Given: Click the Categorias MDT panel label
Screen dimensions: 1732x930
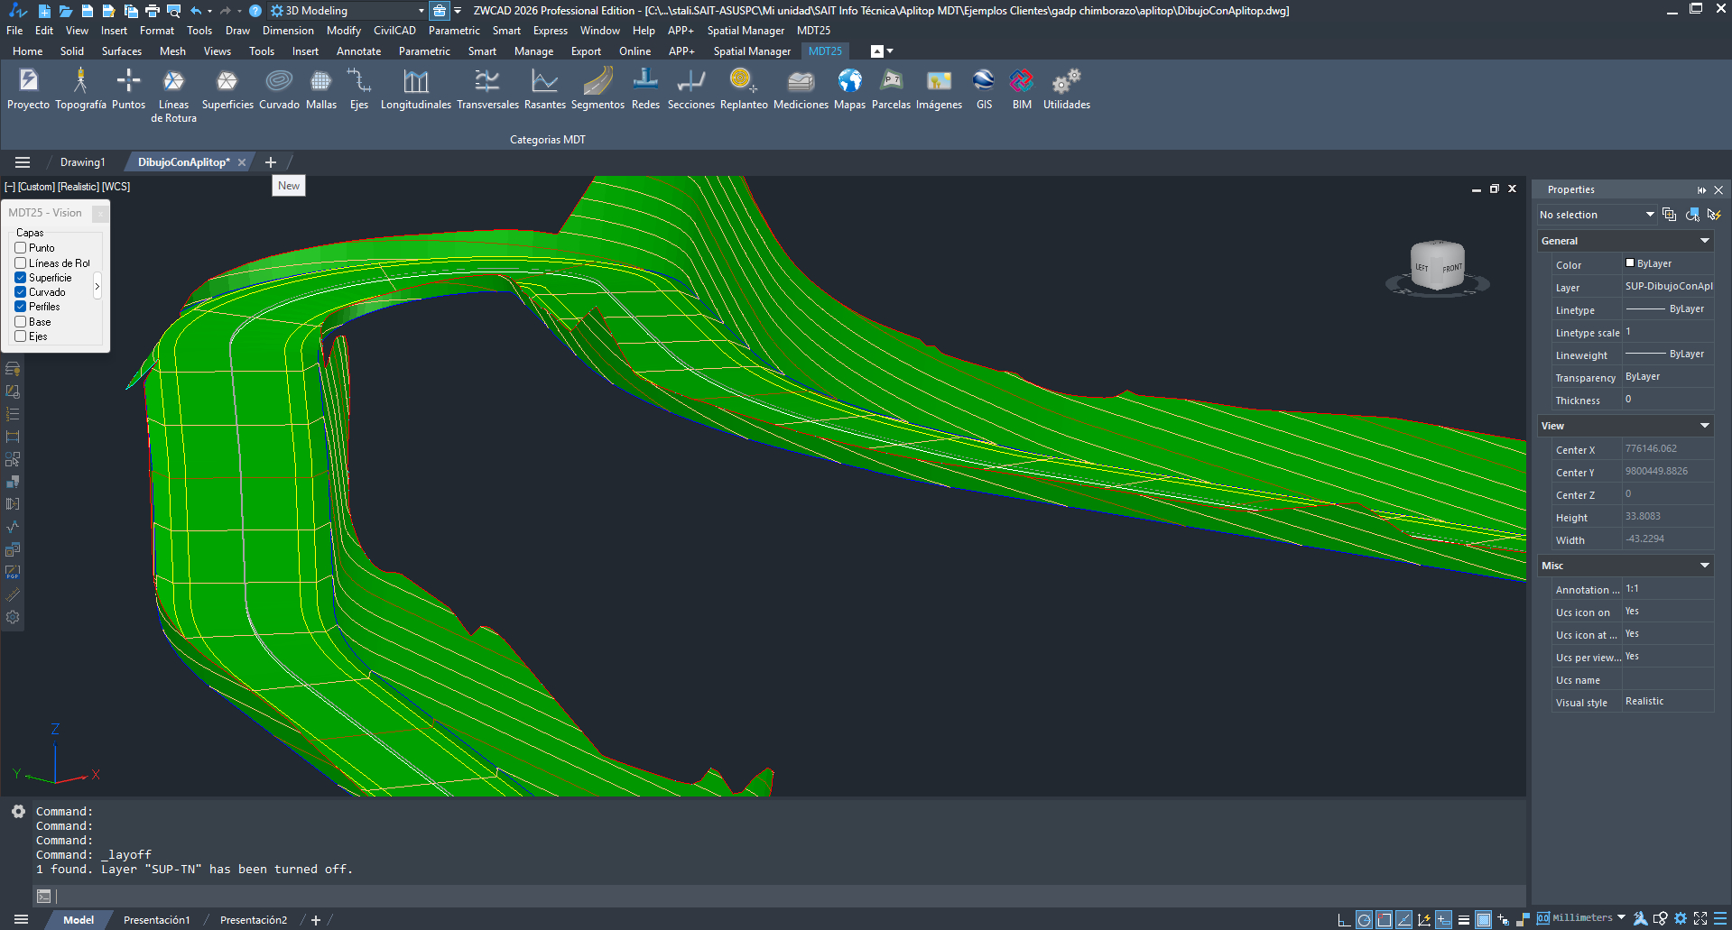Looking at the screenshot, I should 547,140.
